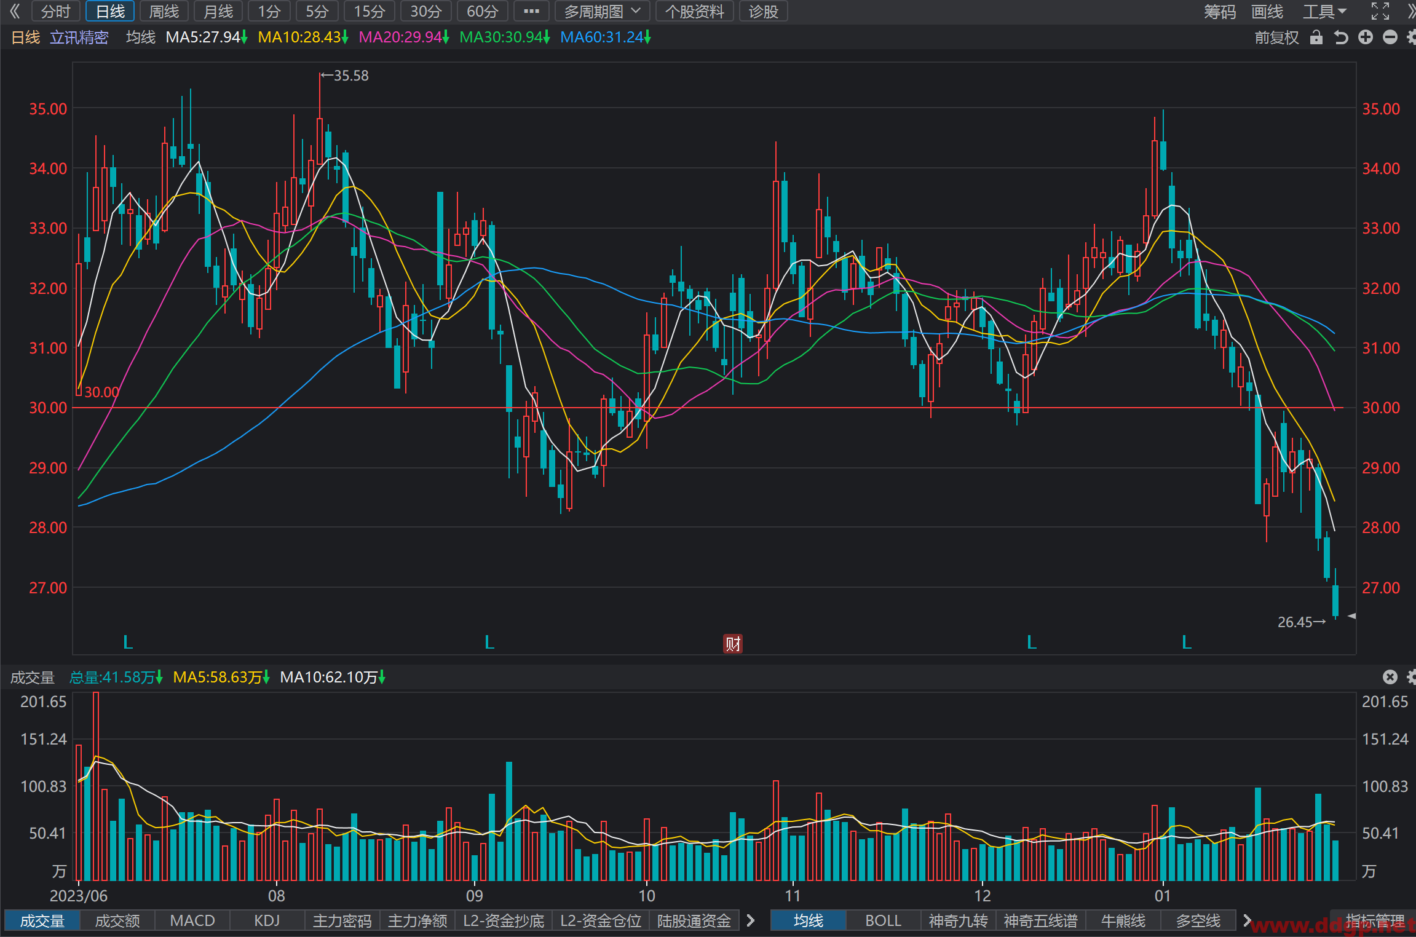Collapse left panel with double chevron icon

tap(15, 11)
